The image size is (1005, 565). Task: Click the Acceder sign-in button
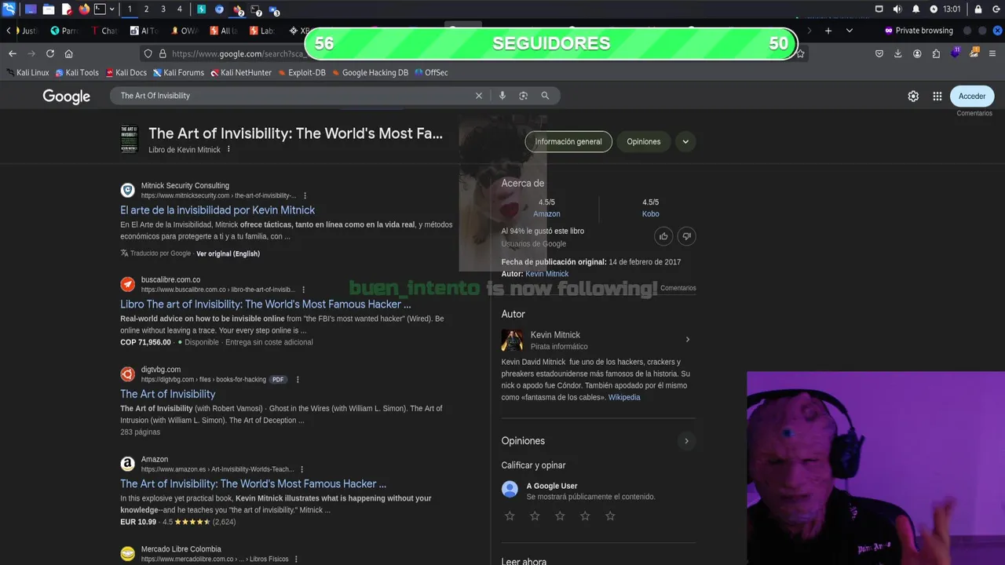(x=972, y=96)
